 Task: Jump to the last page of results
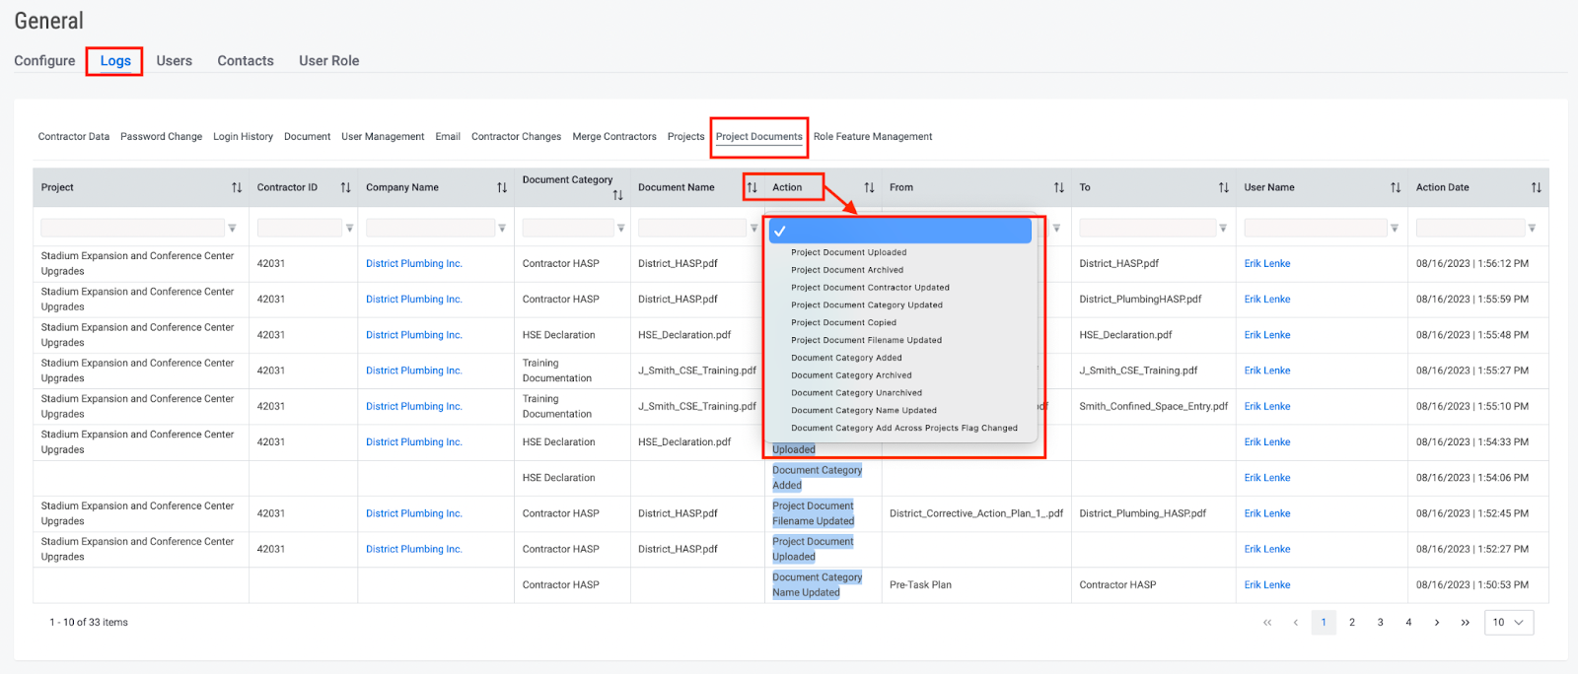pyautogui.click(x=1466, y=623)
